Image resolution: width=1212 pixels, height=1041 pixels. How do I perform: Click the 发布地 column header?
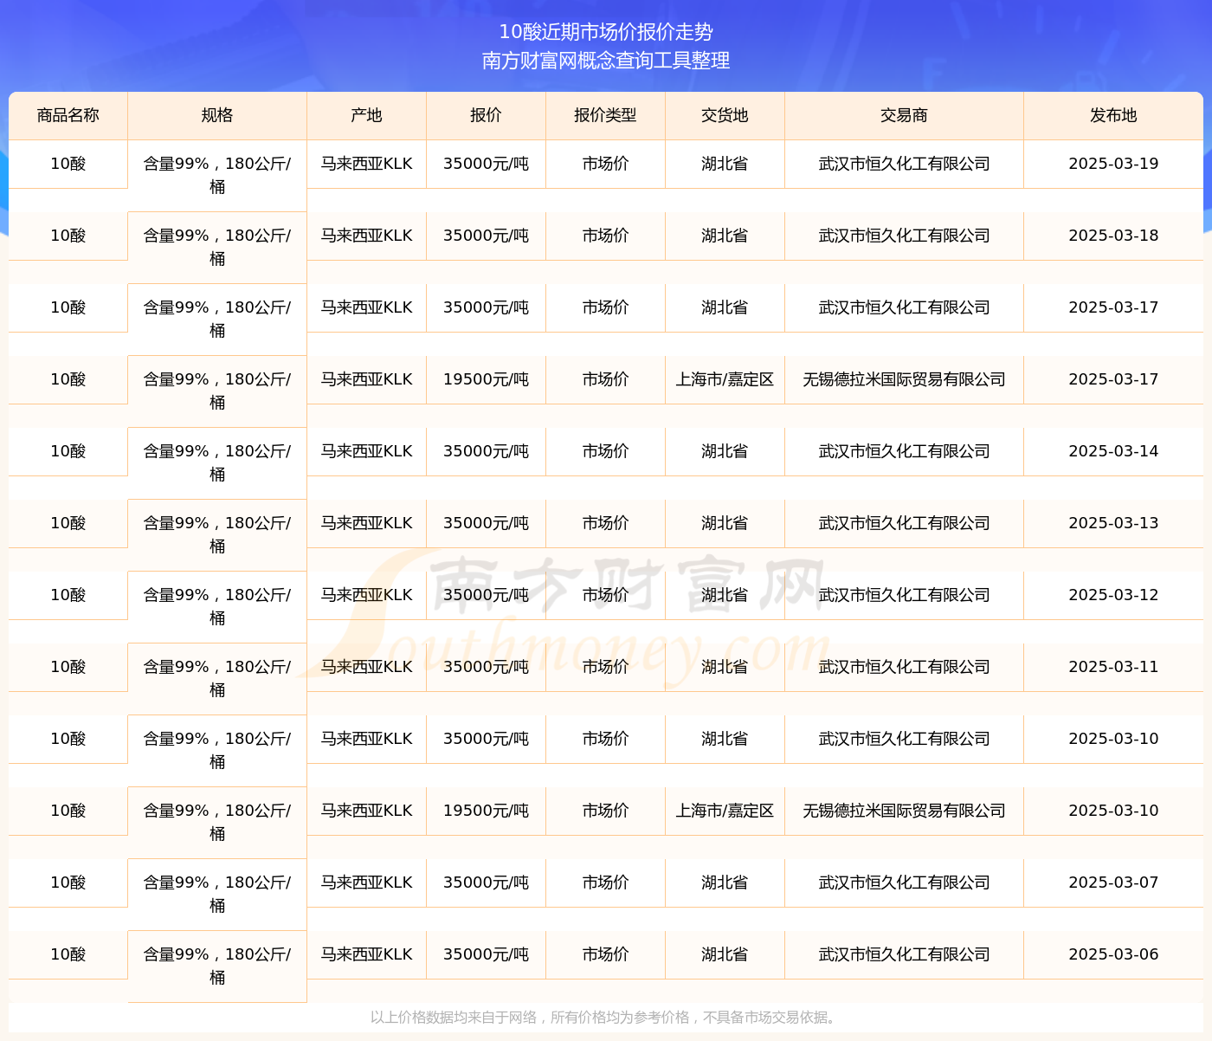click(x=1113, y=115)
